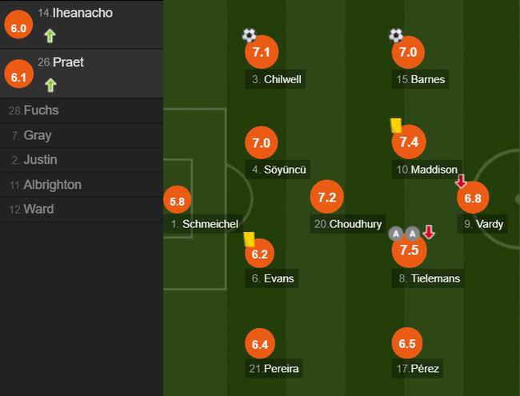Click Vardy's red substituted-off arrow
The height and width of the screenshot is (396, 520).
click(x=461, y=181)
